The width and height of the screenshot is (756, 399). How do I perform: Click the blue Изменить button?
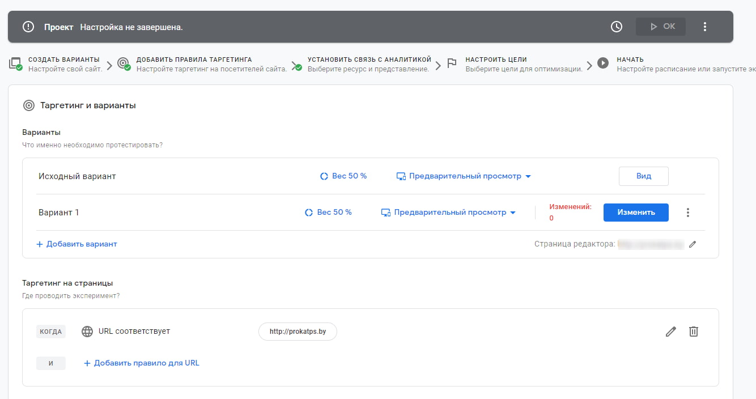click(636, 212)
